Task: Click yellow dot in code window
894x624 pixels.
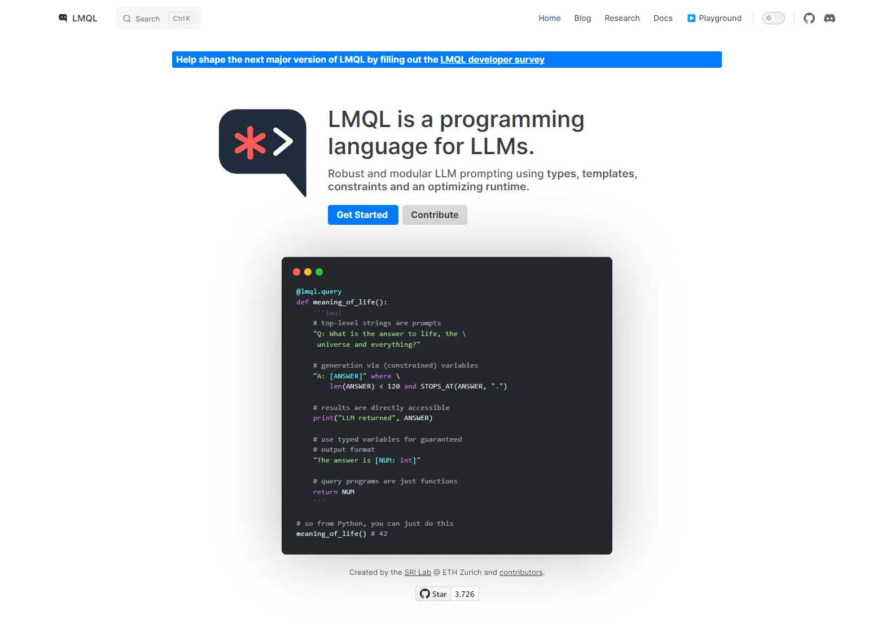Action: (308, 272)
